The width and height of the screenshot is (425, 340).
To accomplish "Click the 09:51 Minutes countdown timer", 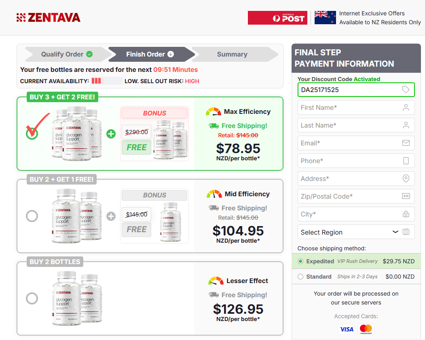I will point(175,69).
